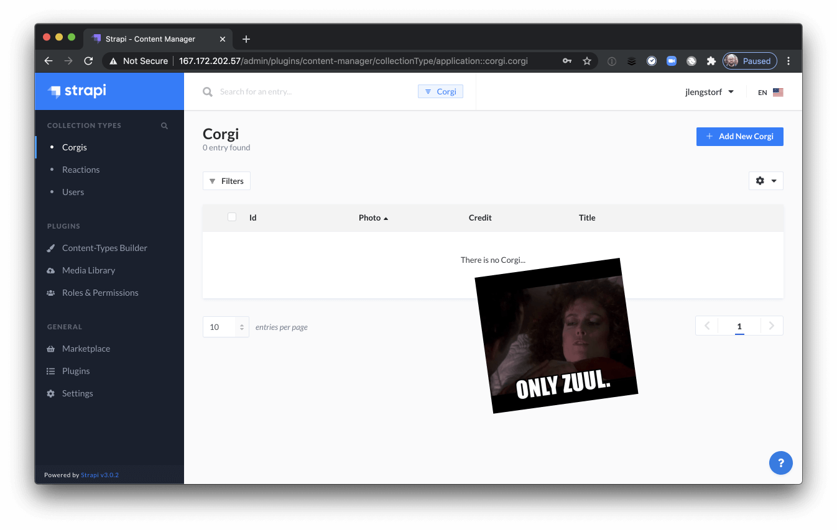Open the Media Library

pyautogui.click(x=88, y=270)
